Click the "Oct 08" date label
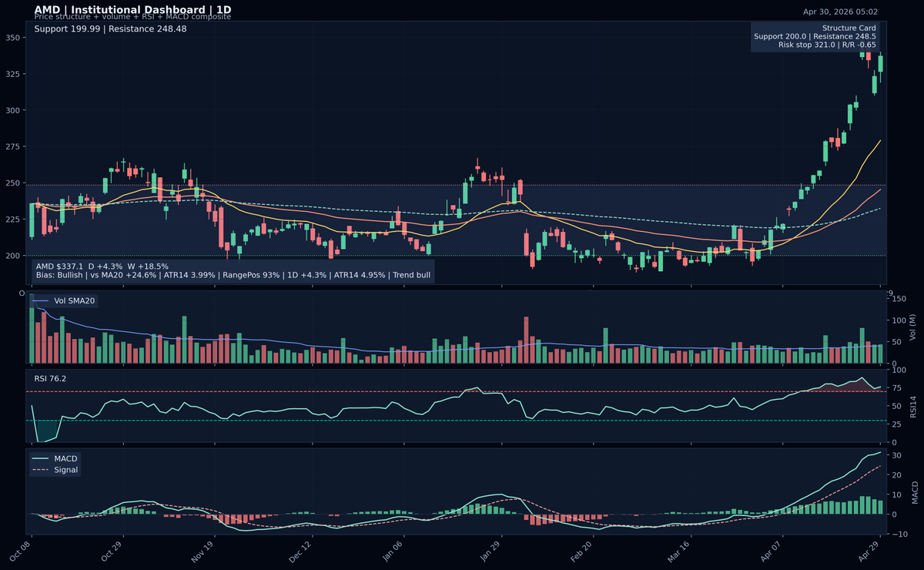 tap(22, 550)
